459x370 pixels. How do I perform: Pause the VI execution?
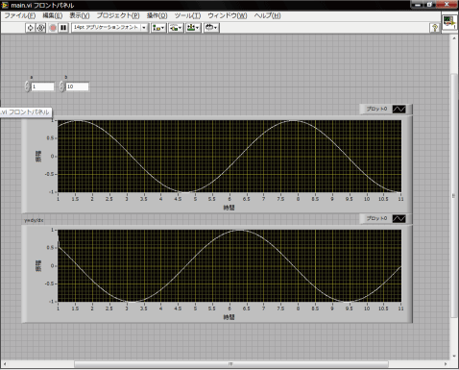coord(63,28)
